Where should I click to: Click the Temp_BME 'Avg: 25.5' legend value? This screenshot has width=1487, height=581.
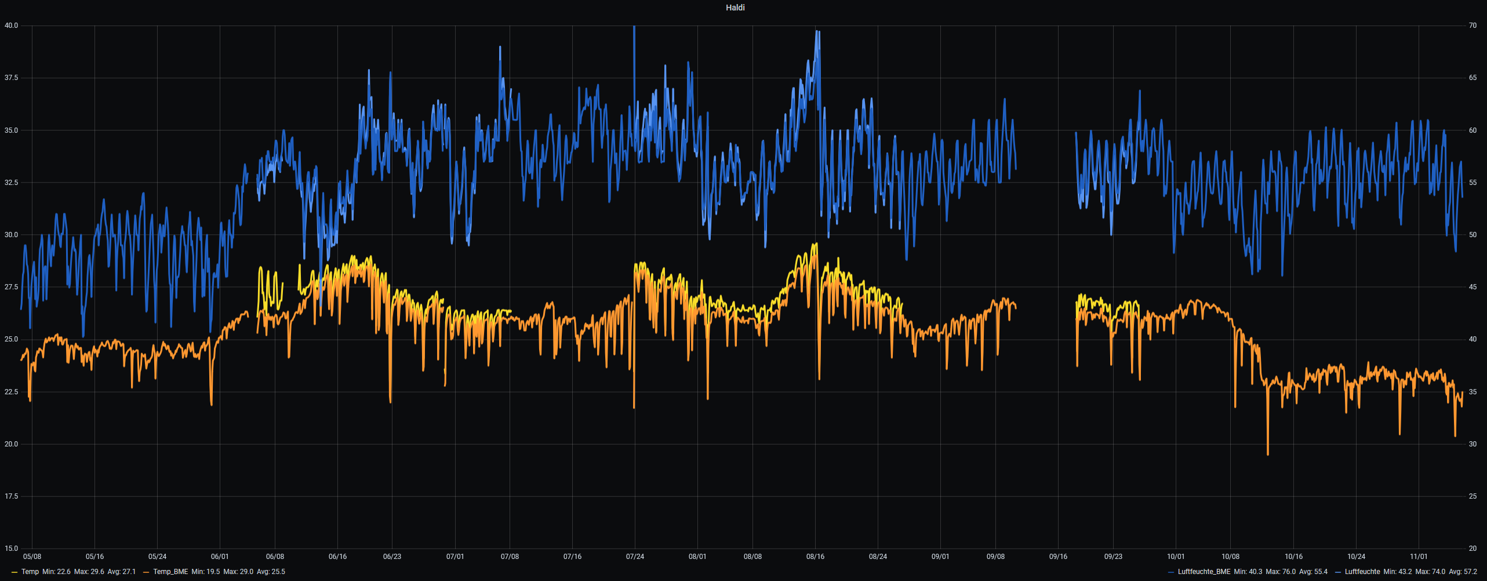271,572
